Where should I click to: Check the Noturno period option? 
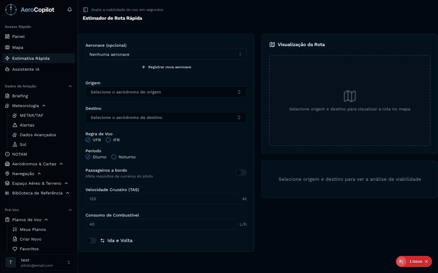(x=114, y=157)
